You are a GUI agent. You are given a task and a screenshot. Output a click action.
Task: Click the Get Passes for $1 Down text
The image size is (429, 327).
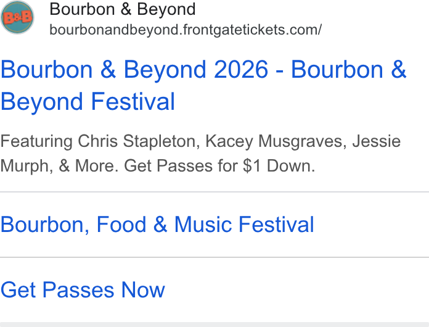(x=219, y=166)
